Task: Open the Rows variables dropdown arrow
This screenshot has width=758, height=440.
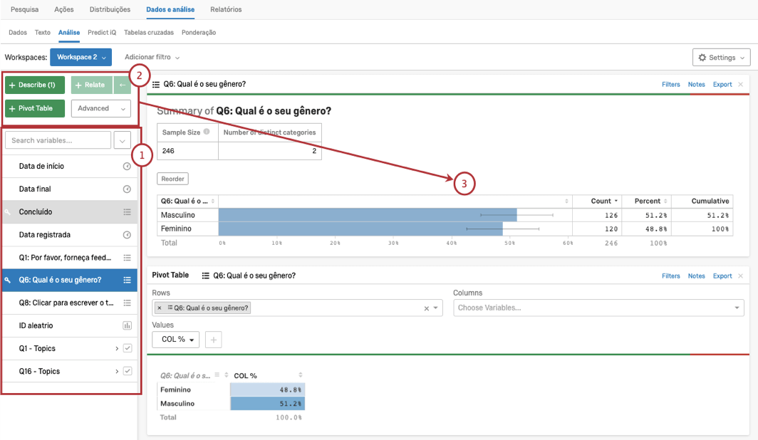Action: pos(435,308)
